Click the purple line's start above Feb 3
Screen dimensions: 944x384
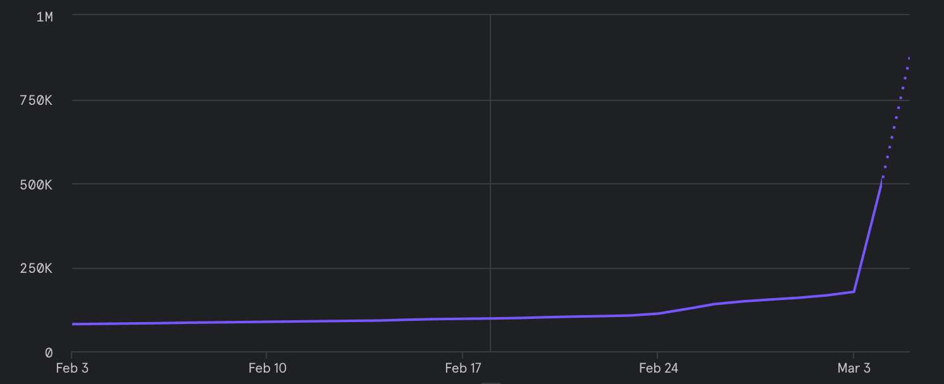point(73,324)
